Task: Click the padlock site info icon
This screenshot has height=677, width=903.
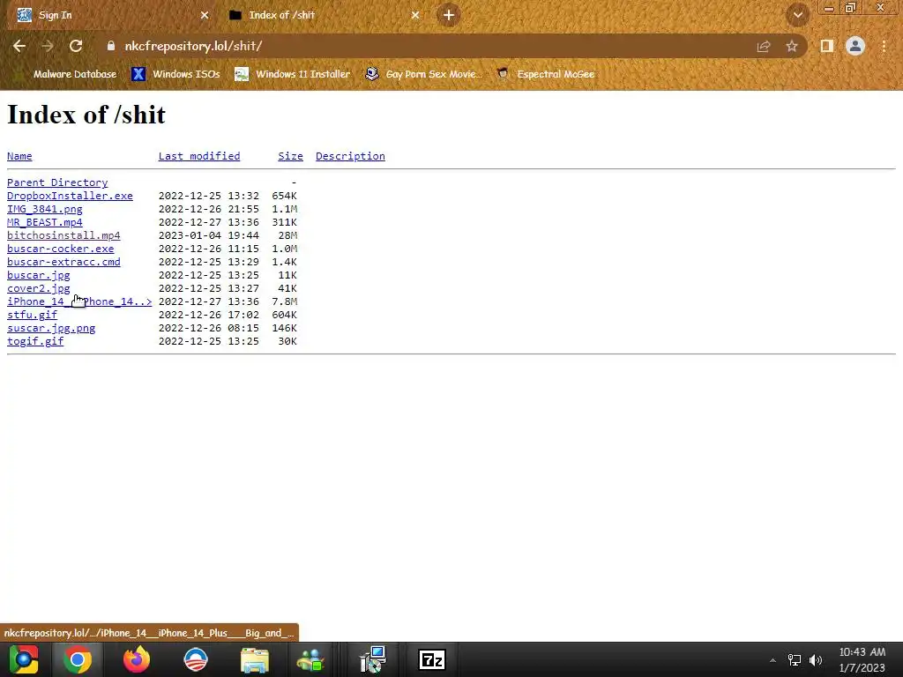Action: tap(111, 46)
